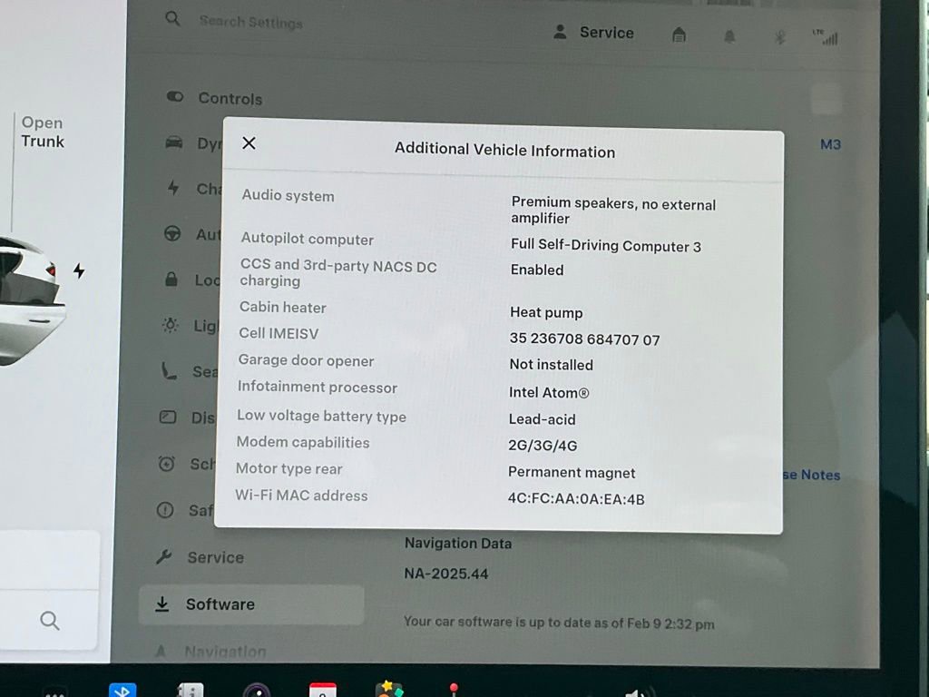Screen dimensions: 929x697
Task: Tap Open Trunk button
Action: (42, 132)
